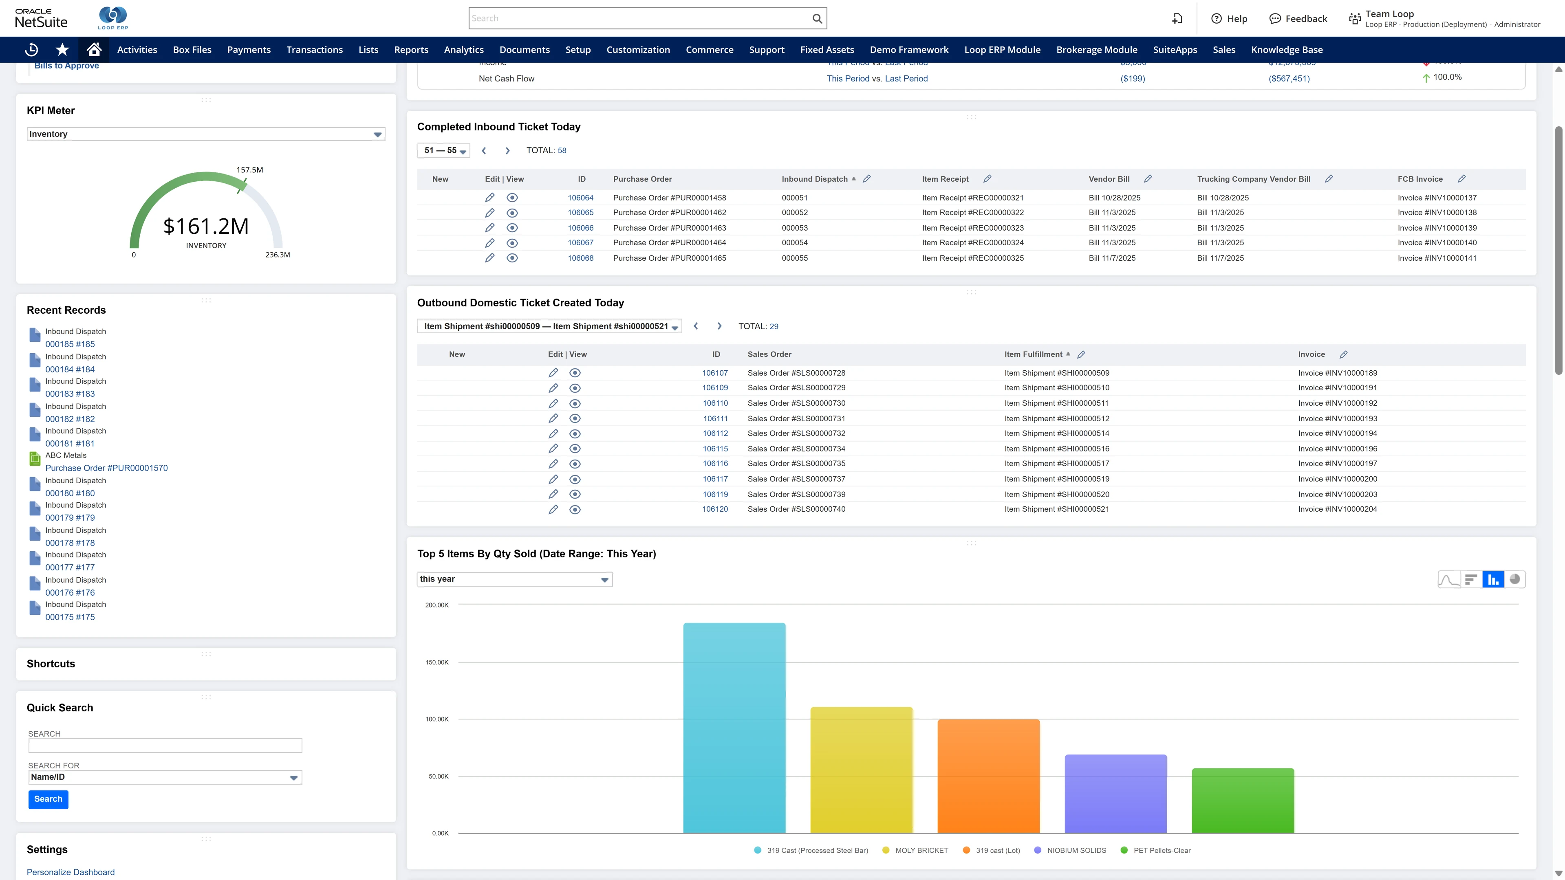Go to next page of inbound tickets

click(507, 151)
